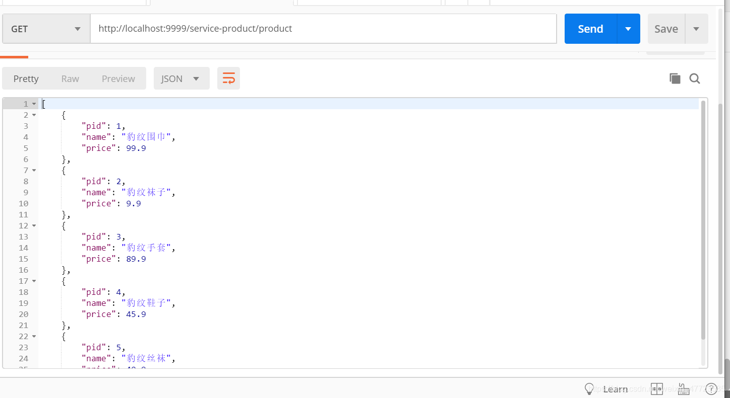
Task: Collapse the array at line 1
Action: (34, 104)
